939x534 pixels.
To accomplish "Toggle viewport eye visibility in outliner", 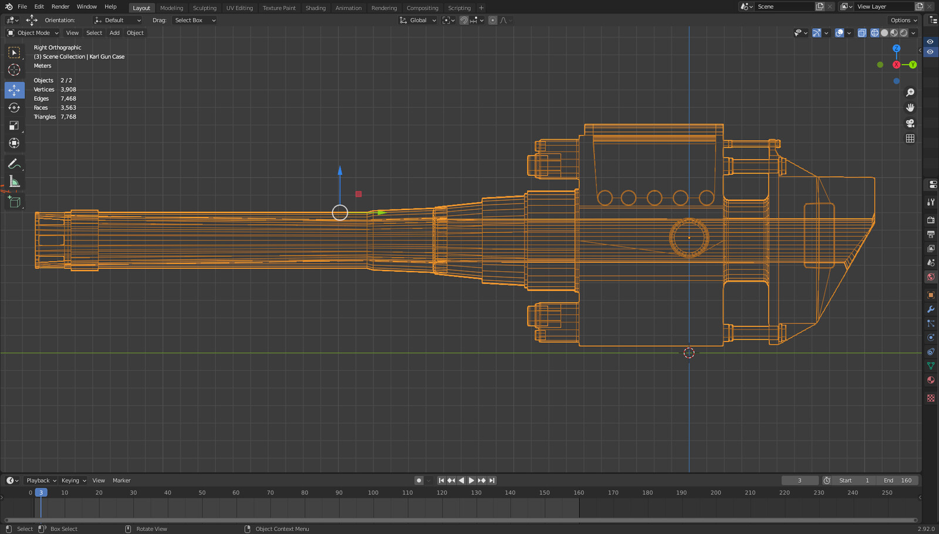I will pos(930,42).
